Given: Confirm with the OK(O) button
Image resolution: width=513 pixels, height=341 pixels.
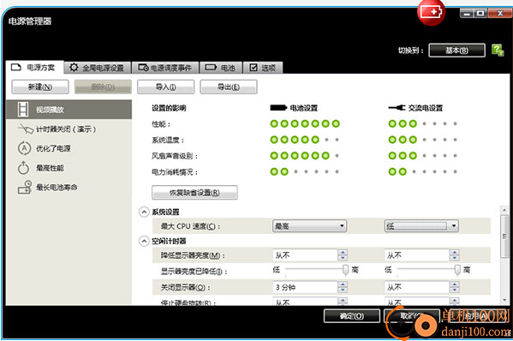Looking at the screenshot, I should point(352,316).
